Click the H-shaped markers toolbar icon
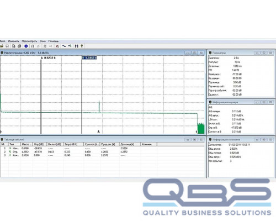Screen dimensions: 276x221 point(77,46)
